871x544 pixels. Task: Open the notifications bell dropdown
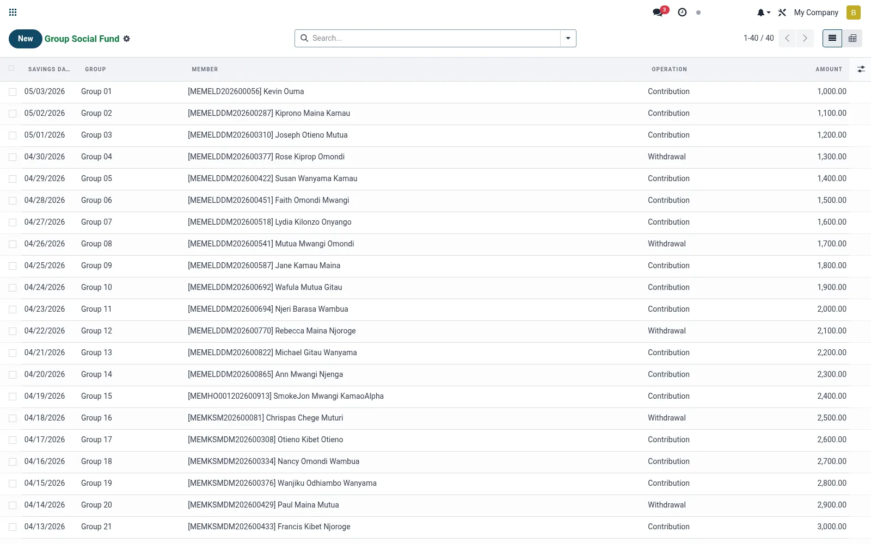pyautogui.click(x=763, y=13)
